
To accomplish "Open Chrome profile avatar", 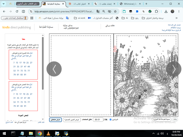I will (x=172, y=11).
